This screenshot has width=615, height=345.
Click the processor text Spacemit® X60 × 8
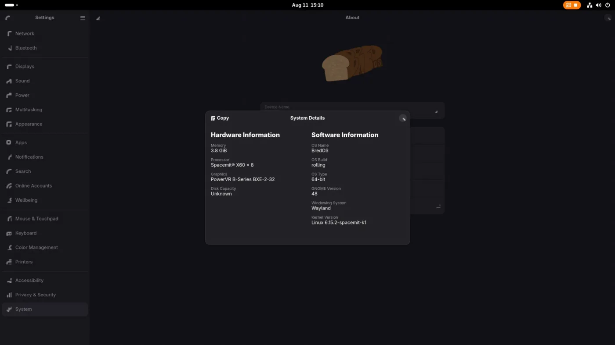(x=232, y=165)
